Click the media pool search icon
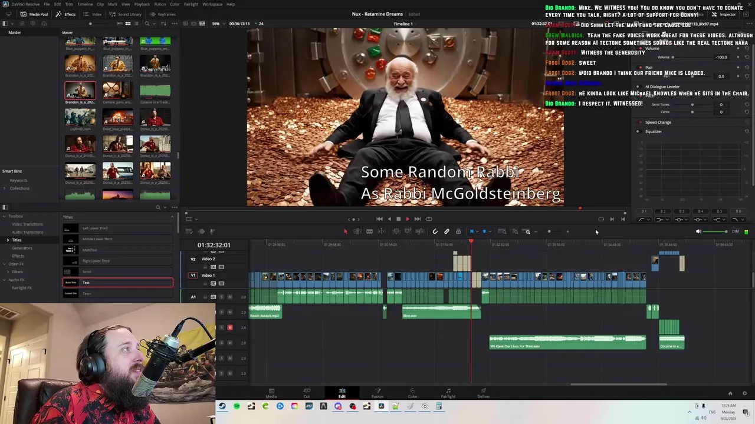Viewport: 755px width, 424px height. tap(147, 24)
